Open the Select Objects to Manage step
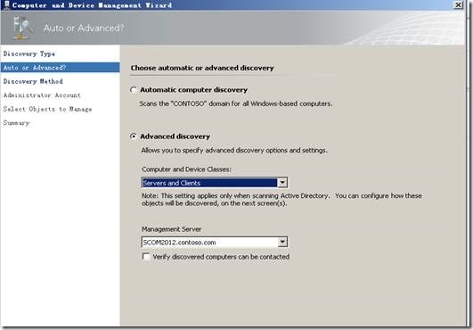 (x=48, y=110)
